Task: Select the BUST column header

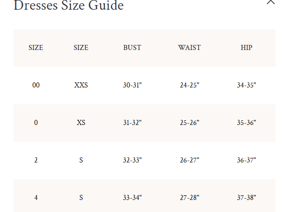Action: tap(132, 48)
